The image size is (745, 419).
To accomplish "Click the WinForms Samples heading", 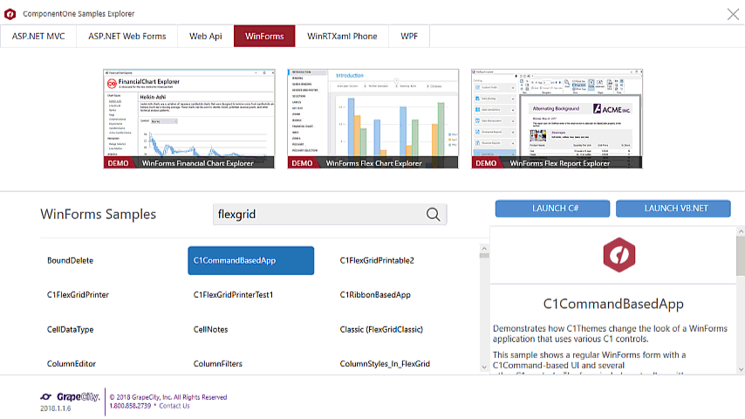I will pos(99,215).
